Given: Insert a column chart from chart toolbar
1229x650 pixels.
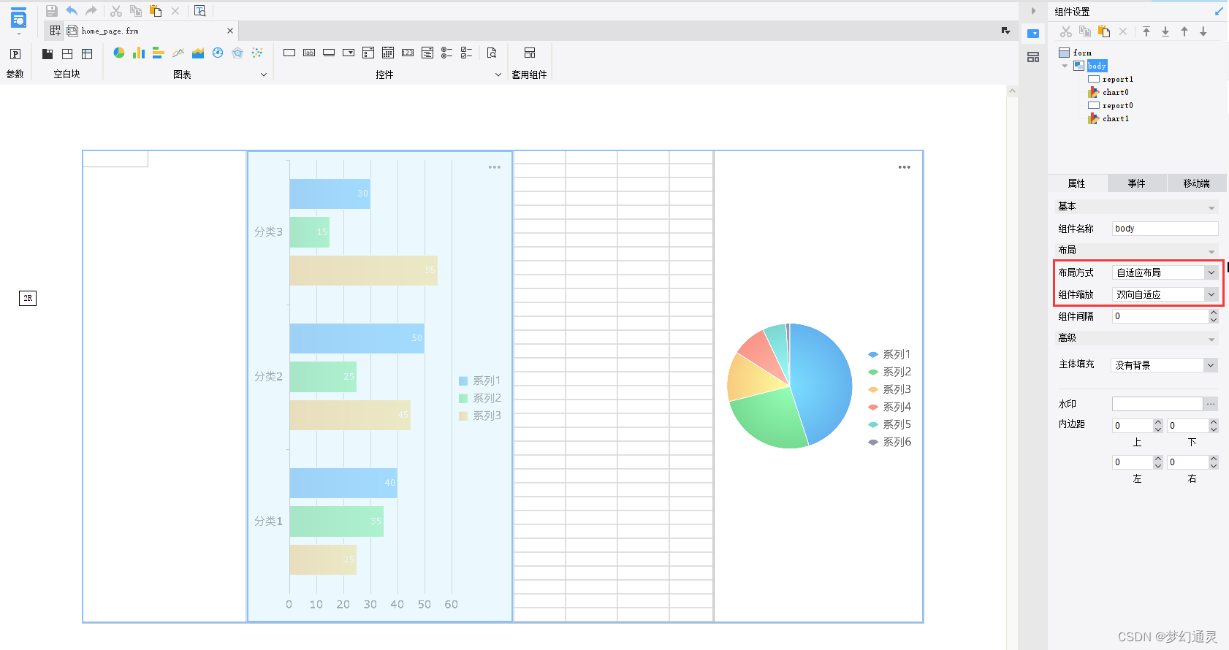Looking at the screenshot, I should point(139,53).
